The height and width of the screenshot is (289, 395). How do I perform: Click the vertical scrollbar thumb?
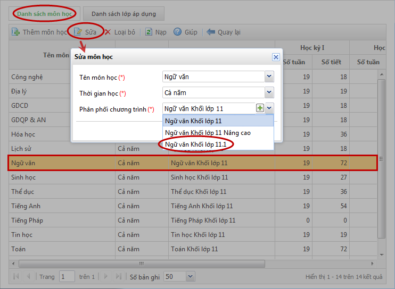point(381,159)
